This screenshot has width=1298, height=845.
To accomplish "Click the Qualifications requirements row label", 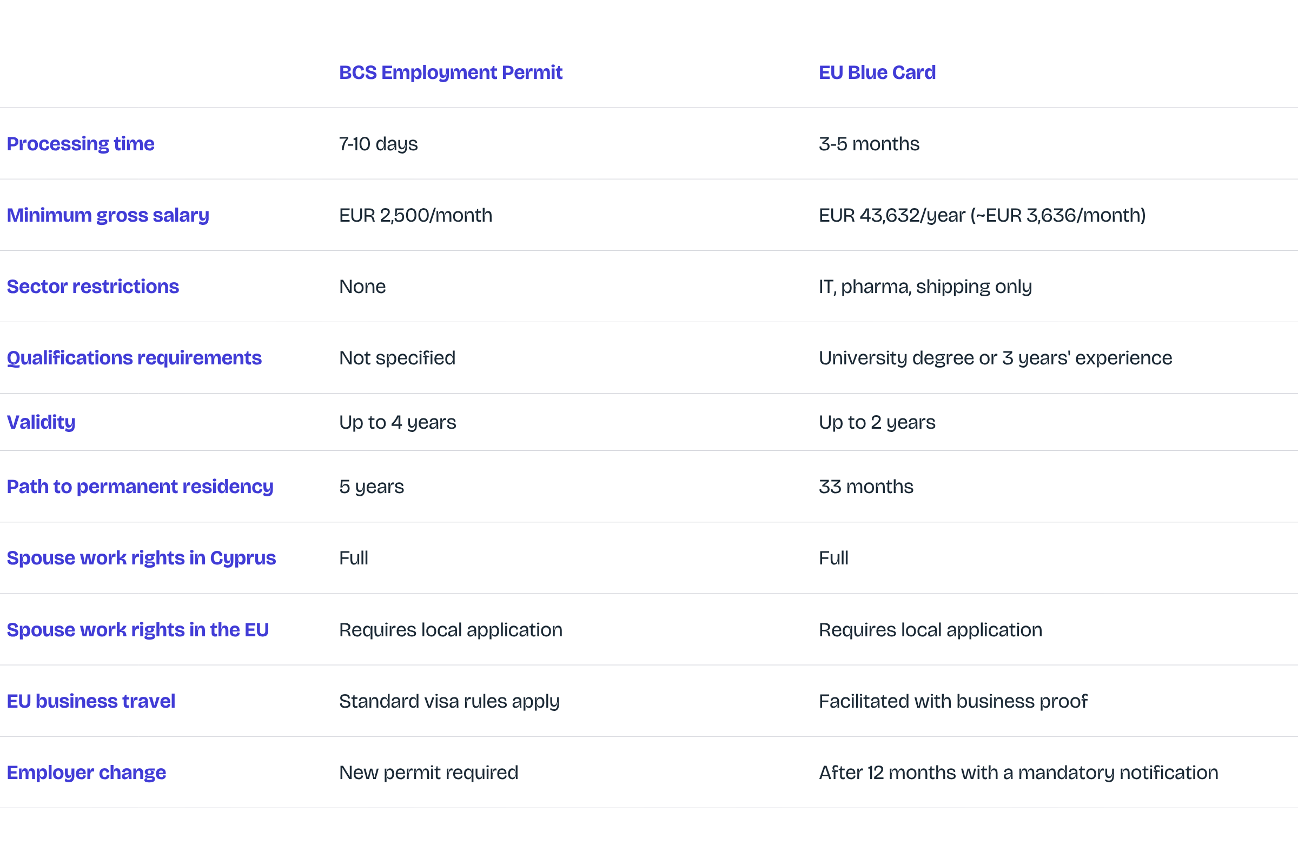I will 134,358.
